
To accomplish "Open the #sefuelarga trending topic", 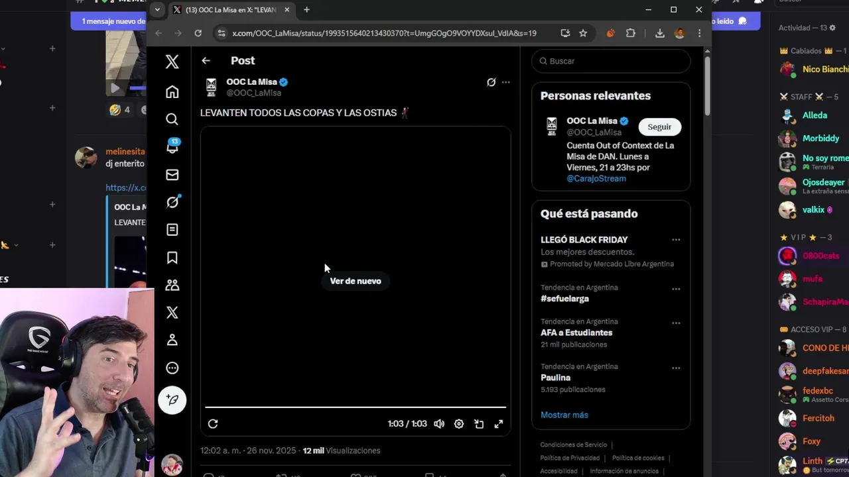I will 564,299.
